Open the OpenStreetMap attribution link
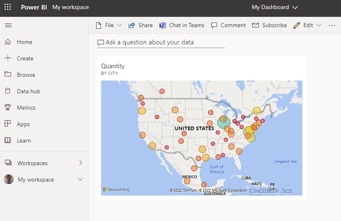The width and height of the screenshot is (341, 221). coord(264,190)
